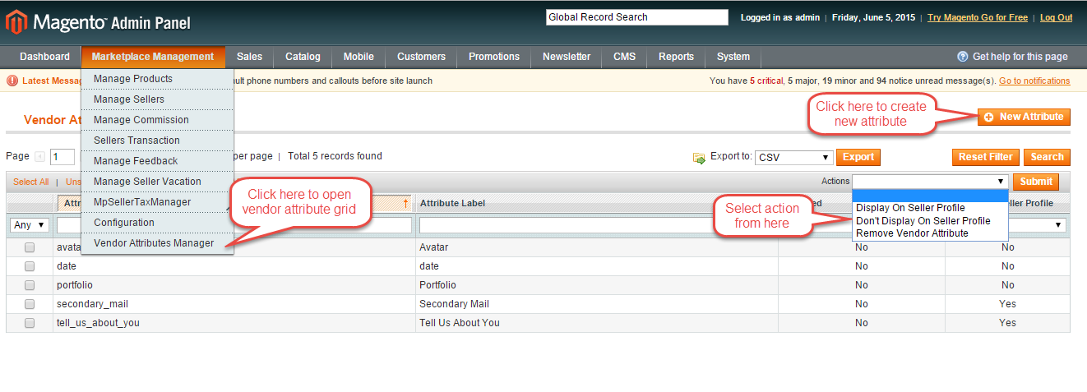Open the Go to notifications link
The height and width of the screenshot is (392, 1087).
pyautogui.click(x=1034, y=81)
